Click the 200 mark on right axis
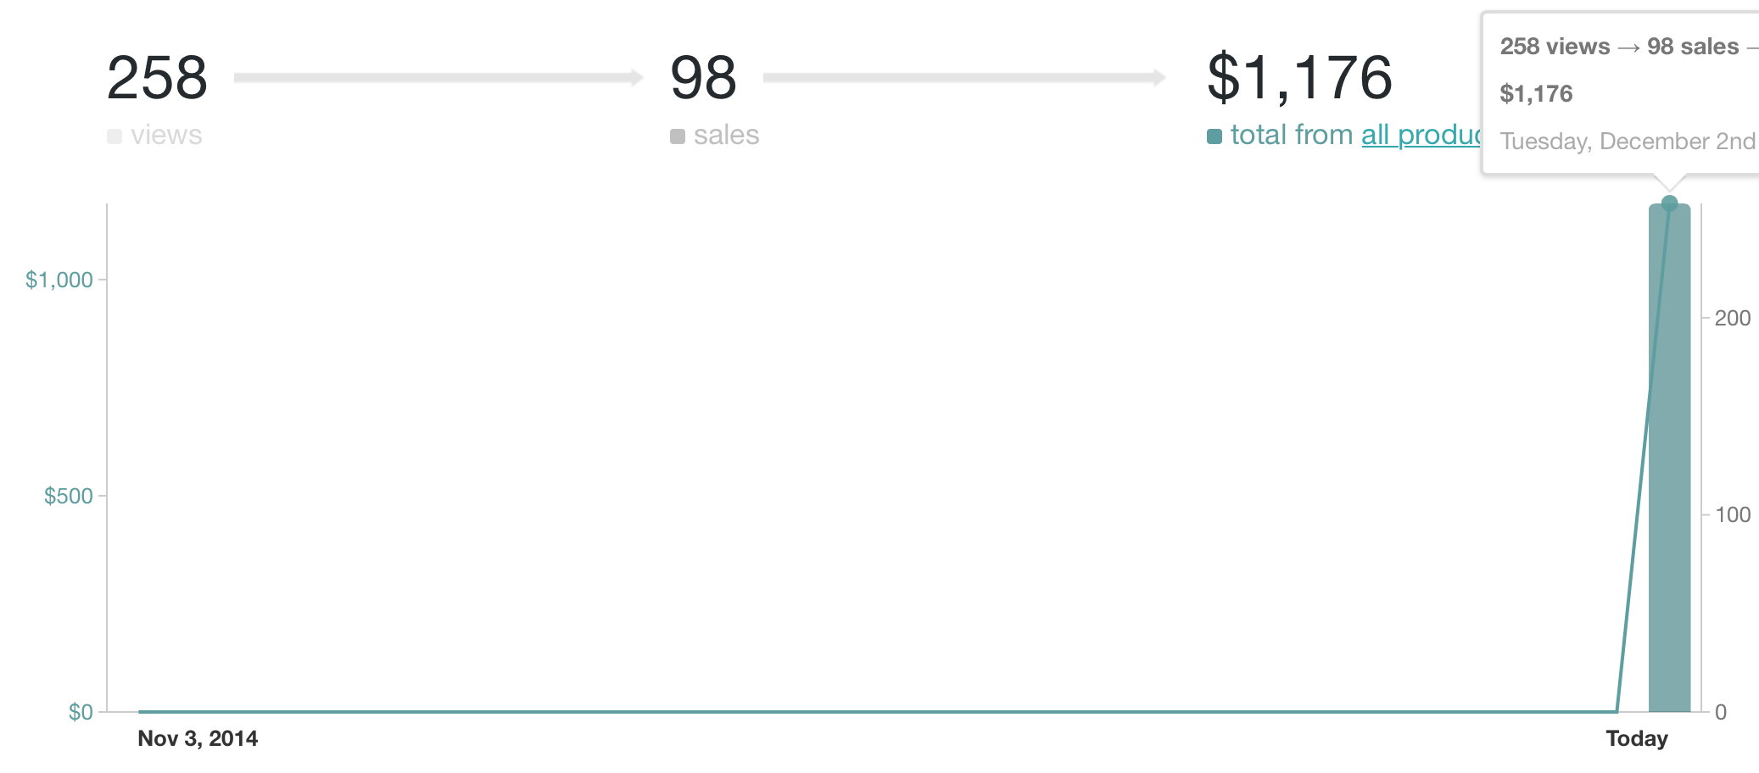This screenshot has height=773, width=1759. pos(1732,318)
